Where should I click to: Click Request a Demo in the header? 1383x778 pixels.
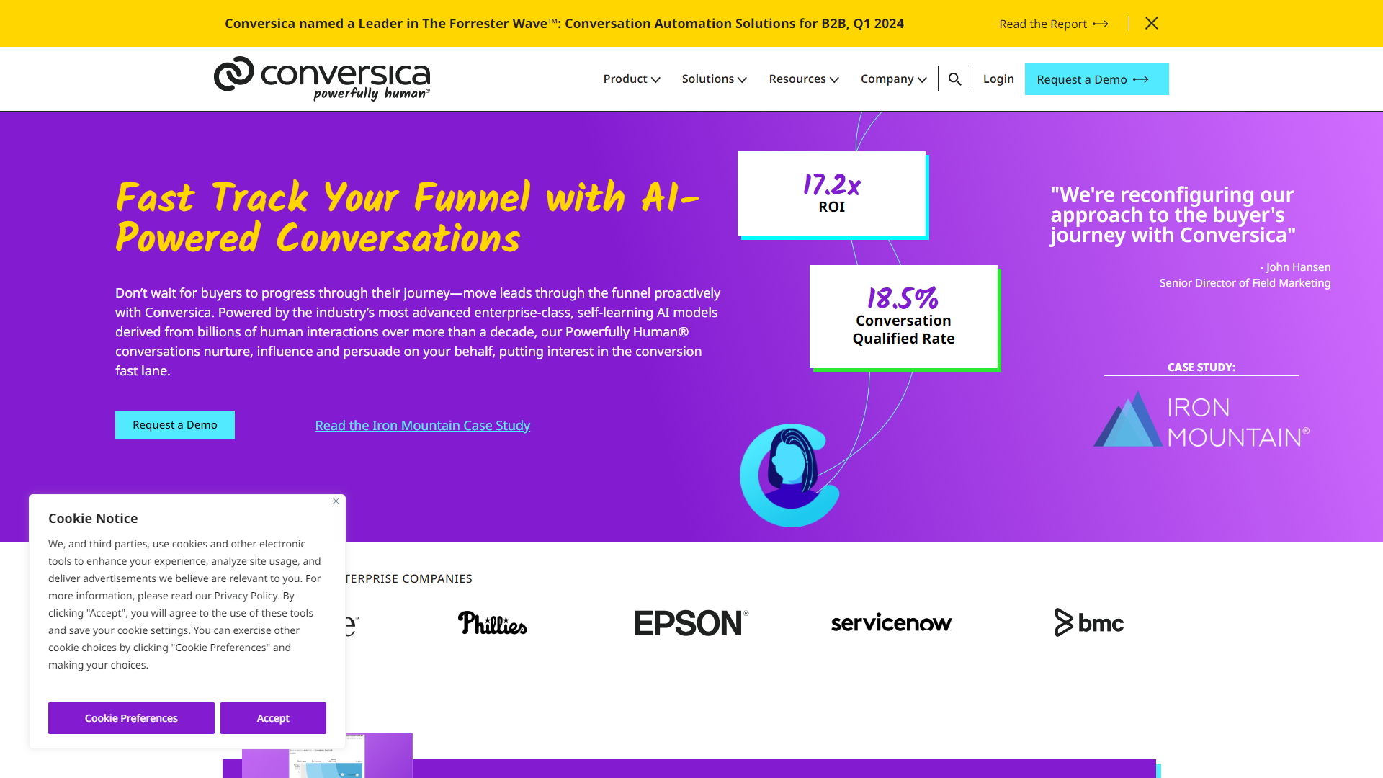coord(1096,79)
